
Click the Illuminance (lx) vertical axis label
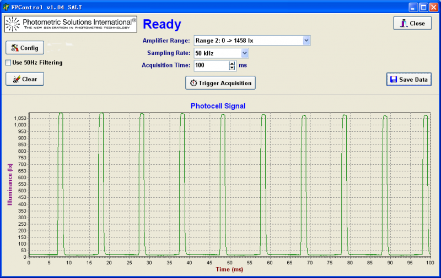[9, 185]
